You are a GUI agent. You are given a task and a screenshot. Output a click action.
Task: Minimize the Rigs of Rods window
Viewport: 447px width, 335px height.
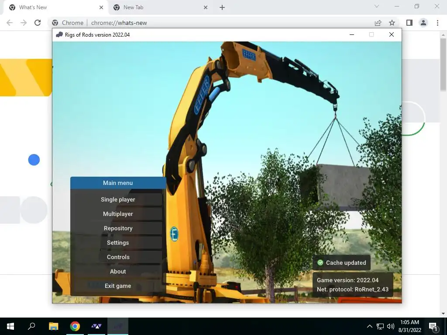click(352, 35)
